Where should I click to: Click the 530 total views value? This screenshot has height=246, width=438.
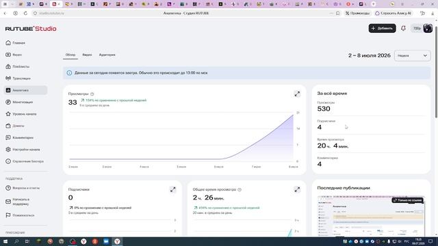pos(324,109)
